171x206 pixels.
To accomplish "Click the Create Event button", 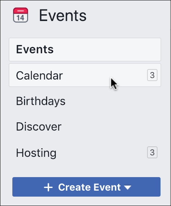I will coord(86,187).
